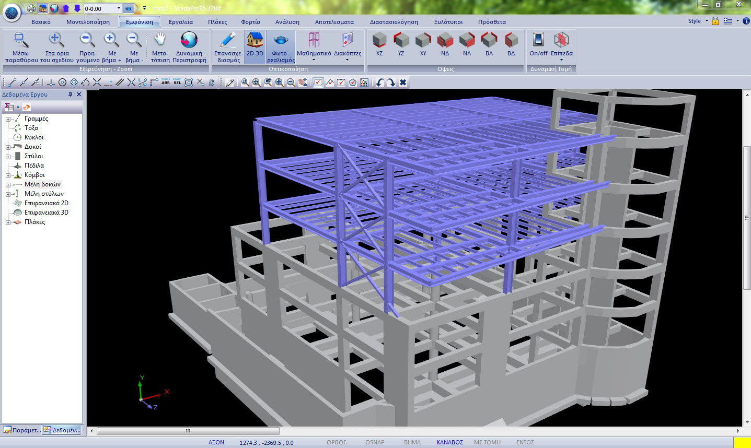Image resolution: width=751 pixels, height=448 pixels.
Task: Toggle the dynamic section On/off switch
Action: (x=538, y=41)
